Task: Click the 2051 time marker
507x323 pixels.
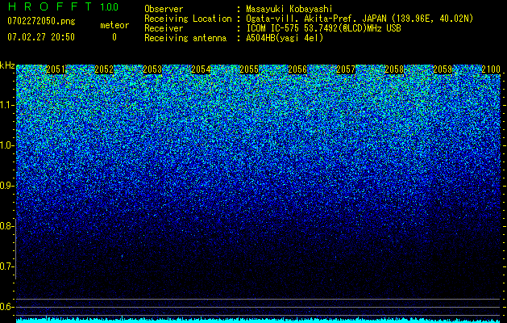Action: pos(56,69)
